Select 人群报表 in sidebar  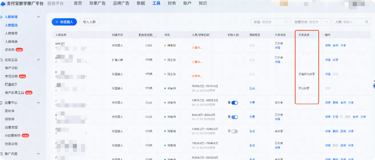point(11,42)
